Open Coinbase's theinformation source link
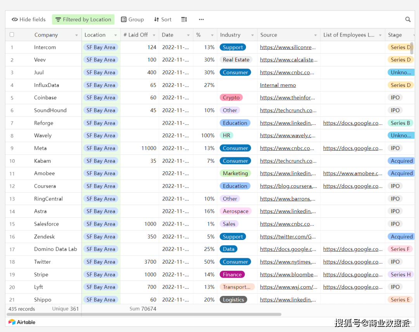Image resolution: width=419 pixels, height=332 pixels. [287, 97]
